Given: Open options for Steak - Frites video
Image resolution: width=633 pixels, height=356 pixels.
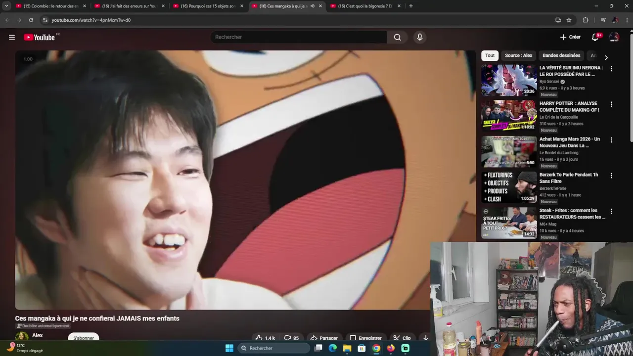Looking at the screenshot, I should [611, 211].
